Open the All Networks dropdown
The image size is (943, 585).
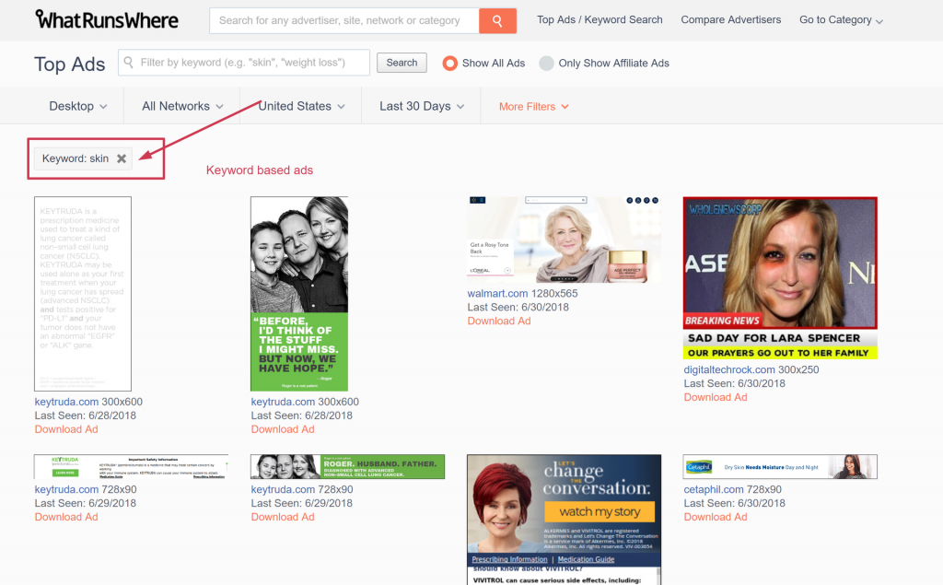(x=182, y=106)
